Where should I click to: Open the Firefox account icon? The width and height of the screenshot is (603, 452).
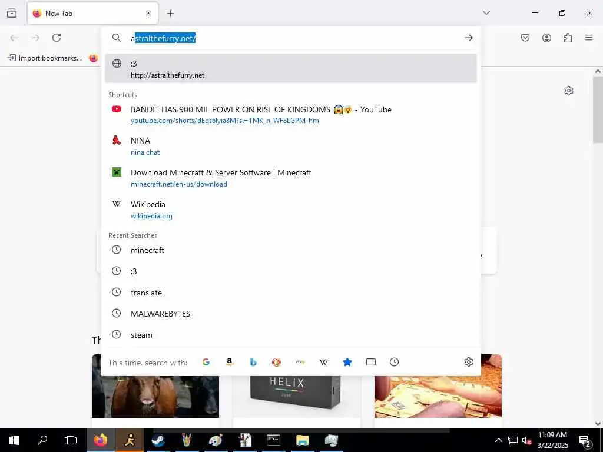click(x=546, y=38)
